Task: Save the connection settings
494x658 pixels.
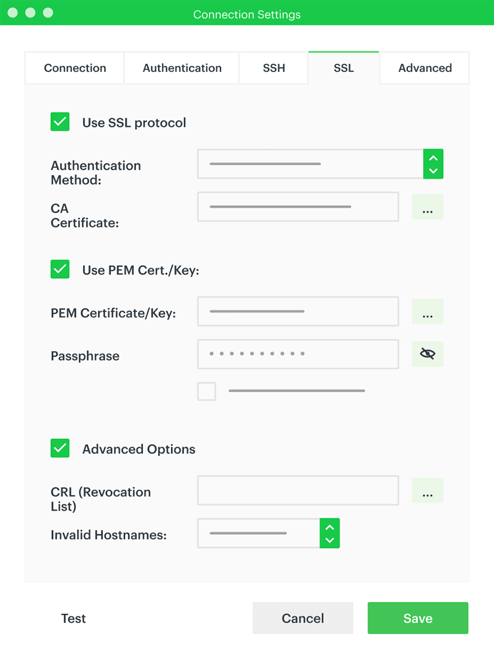Action: 417,618
